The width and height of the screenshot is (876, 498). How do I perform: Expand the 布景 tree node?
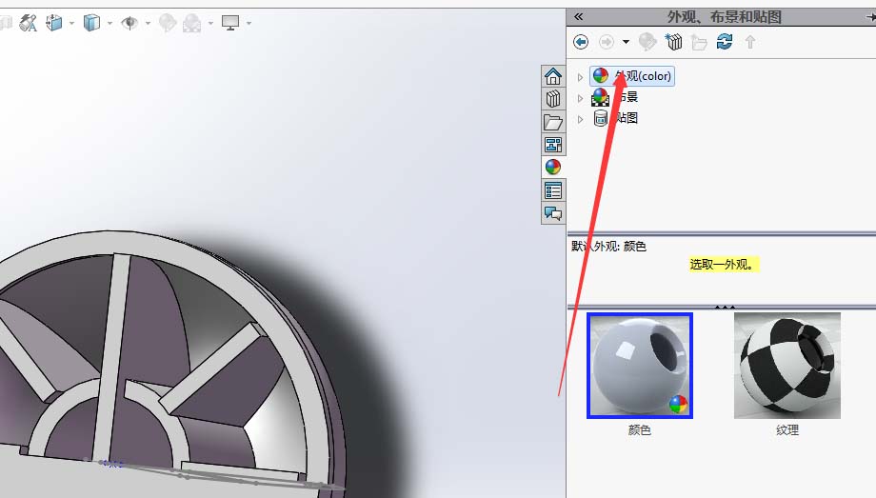580,98
